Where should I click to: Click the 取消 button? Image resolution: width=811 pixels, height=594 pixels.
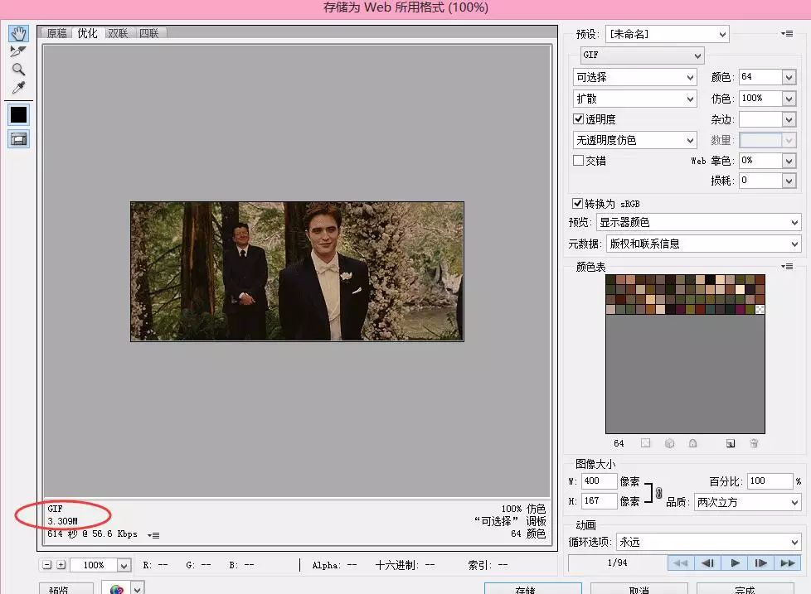click(639, 589)
